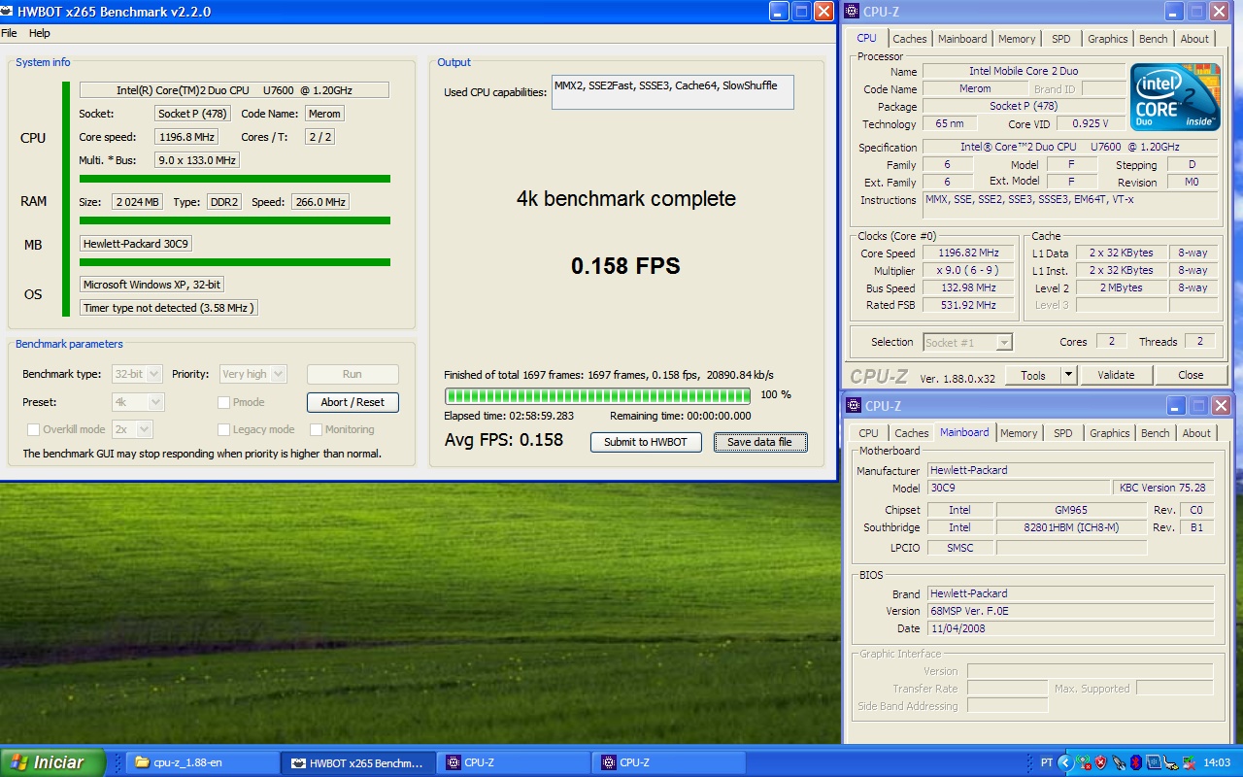Switch to Caches tab in CPU-tab CPU-Z window
The height and width of the screenshot is (777, 1243).
[x=910, y=39]
